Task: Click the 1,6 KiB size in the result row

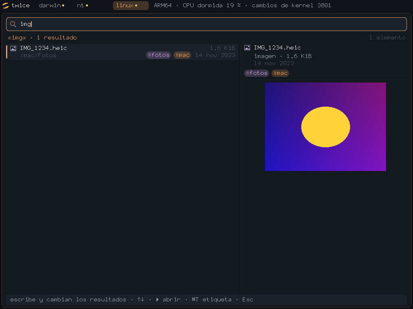Action: tap(222, 48)
